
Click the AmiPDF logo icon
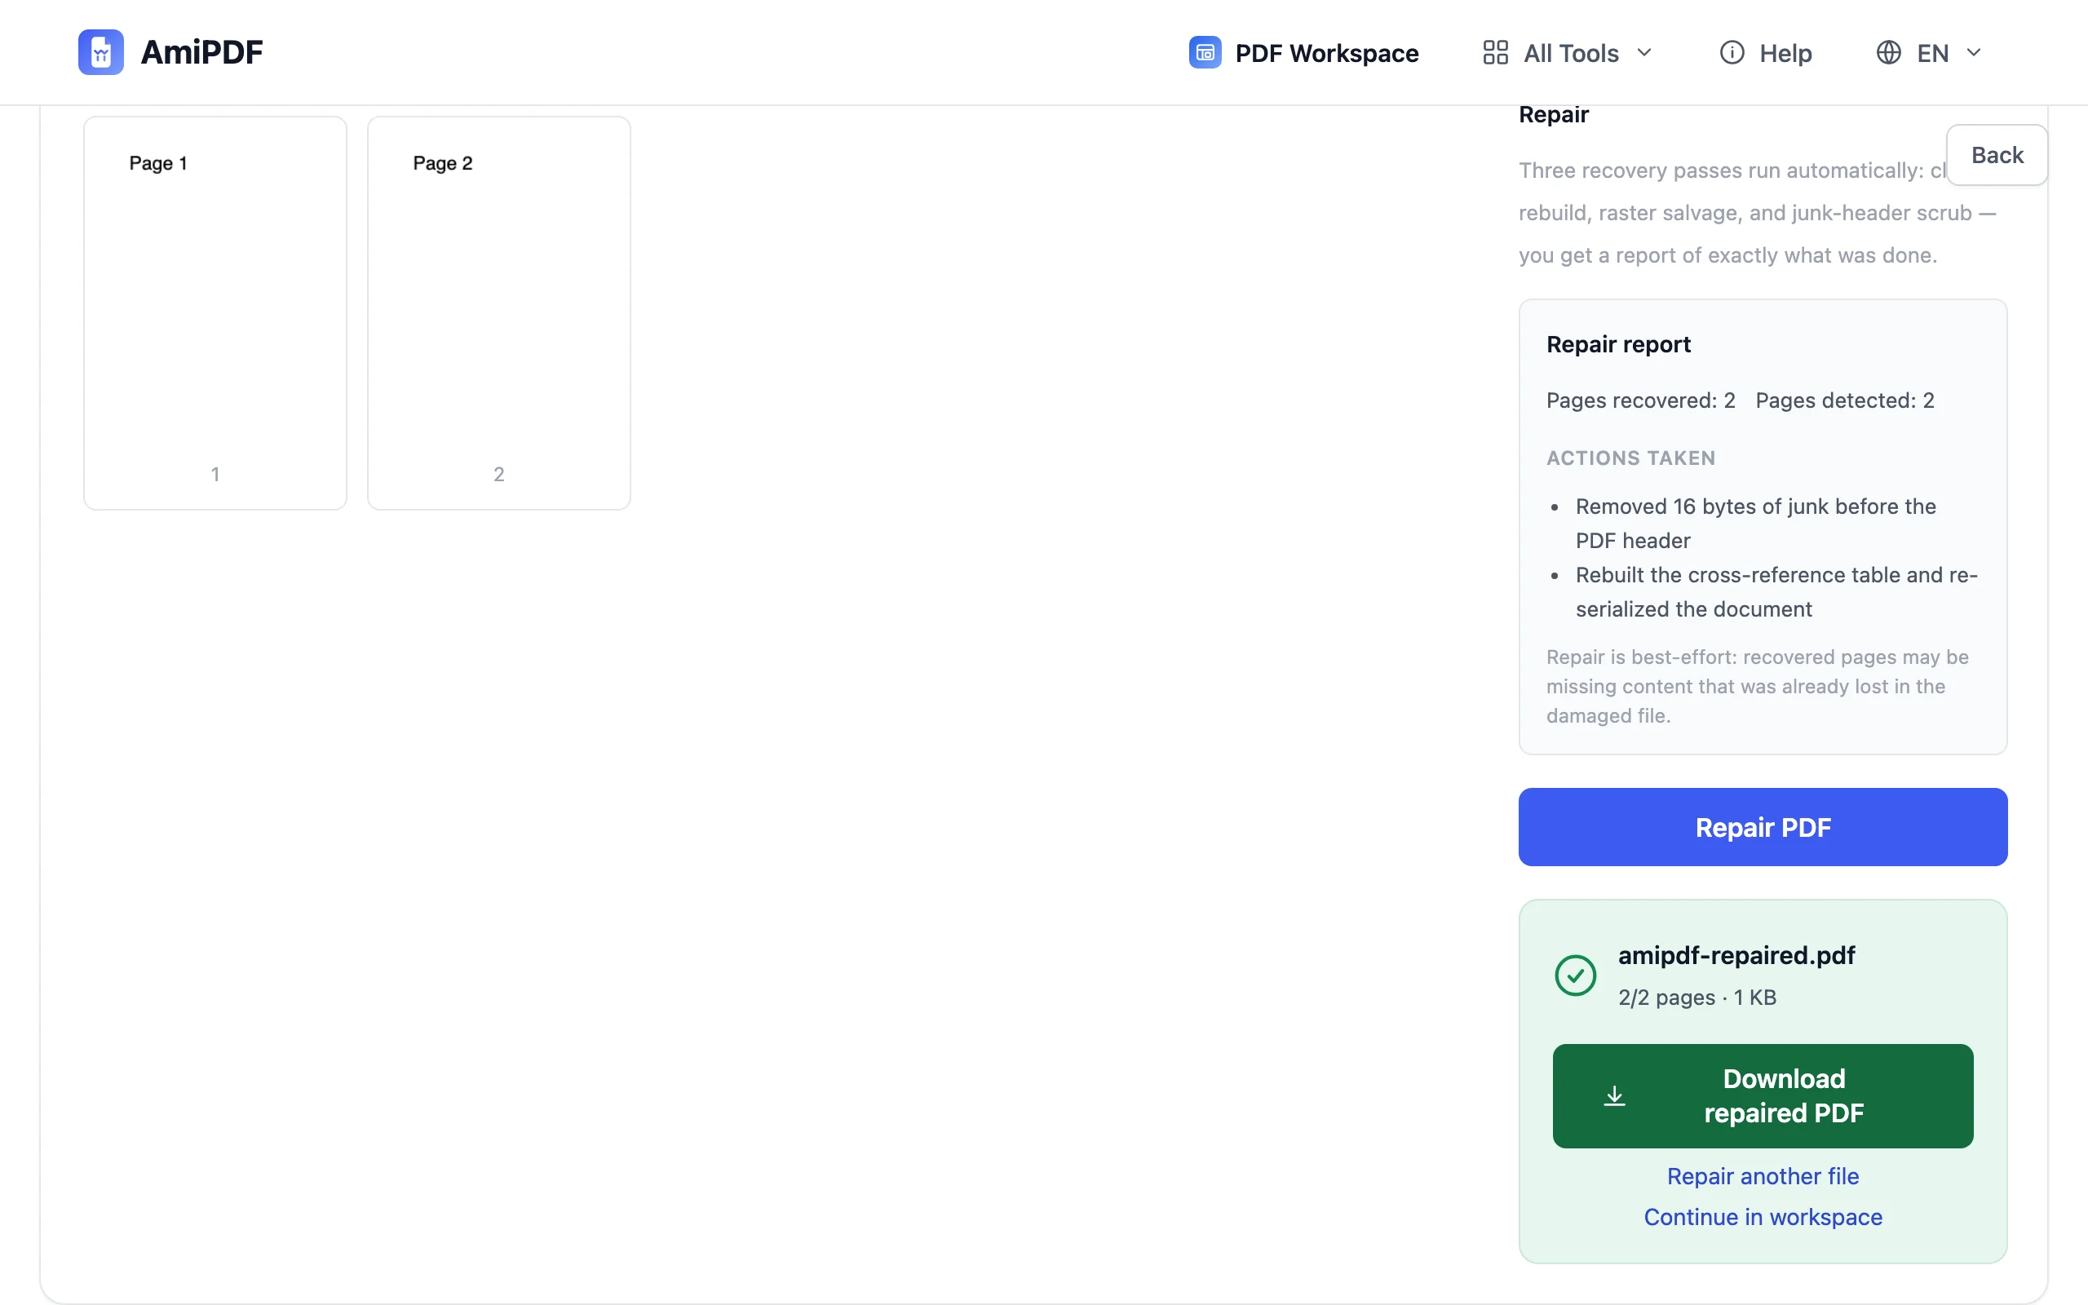click(101, 53)
